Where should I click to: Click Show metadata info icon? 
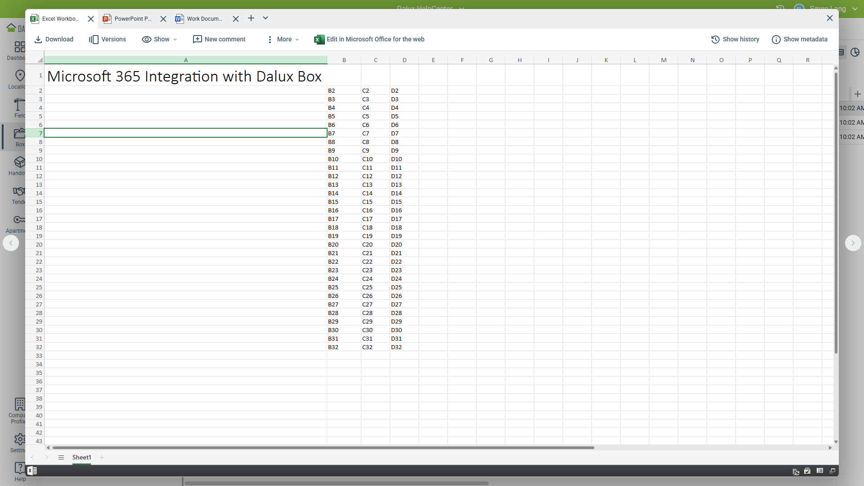776,40
